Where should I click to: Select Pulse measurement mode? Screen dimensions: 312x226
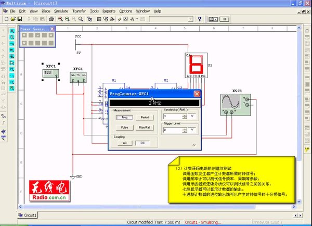click(124, 128)
